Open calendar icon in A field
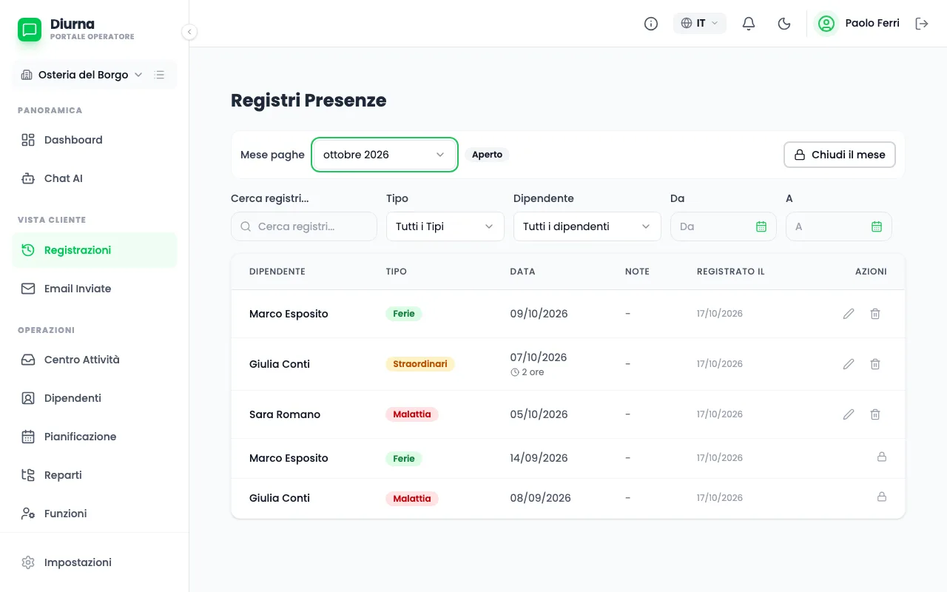 click(877, 226)
